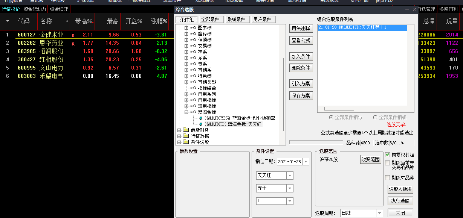Click the 用法注释 button
Viewport: 463px width, 218px height.
301,28
